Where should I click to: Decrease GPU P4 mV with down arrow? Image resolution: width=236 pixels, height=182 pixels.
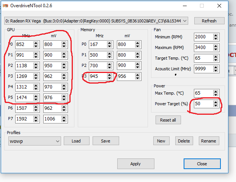coord(64,89)
